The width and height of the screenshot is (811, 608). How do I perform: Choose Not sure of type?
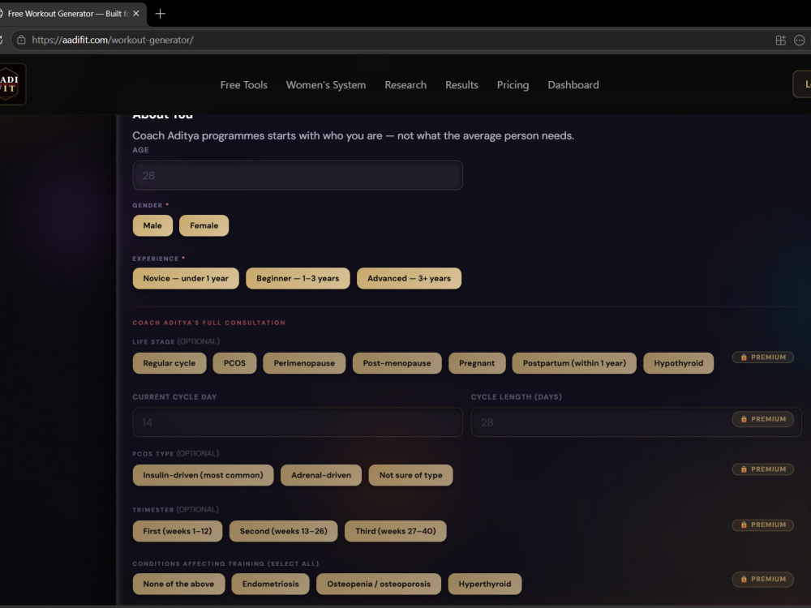pos(410,475)
